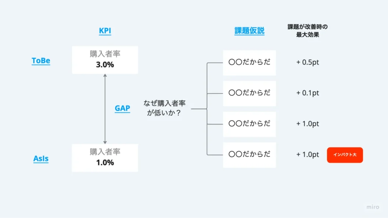Click the first 〇〇だからだ hypothesis box
This screenshot has width=388, height=218.
point(249,63)
